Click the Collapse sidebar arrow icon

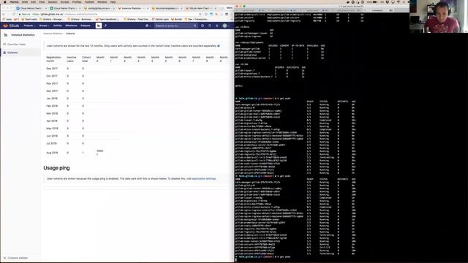point(4,258)
